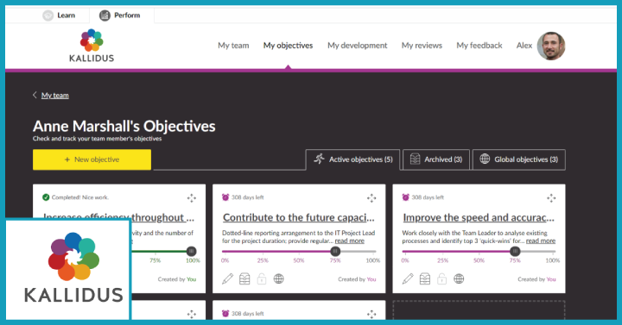Navigate to My feedback

coord(479,46)
